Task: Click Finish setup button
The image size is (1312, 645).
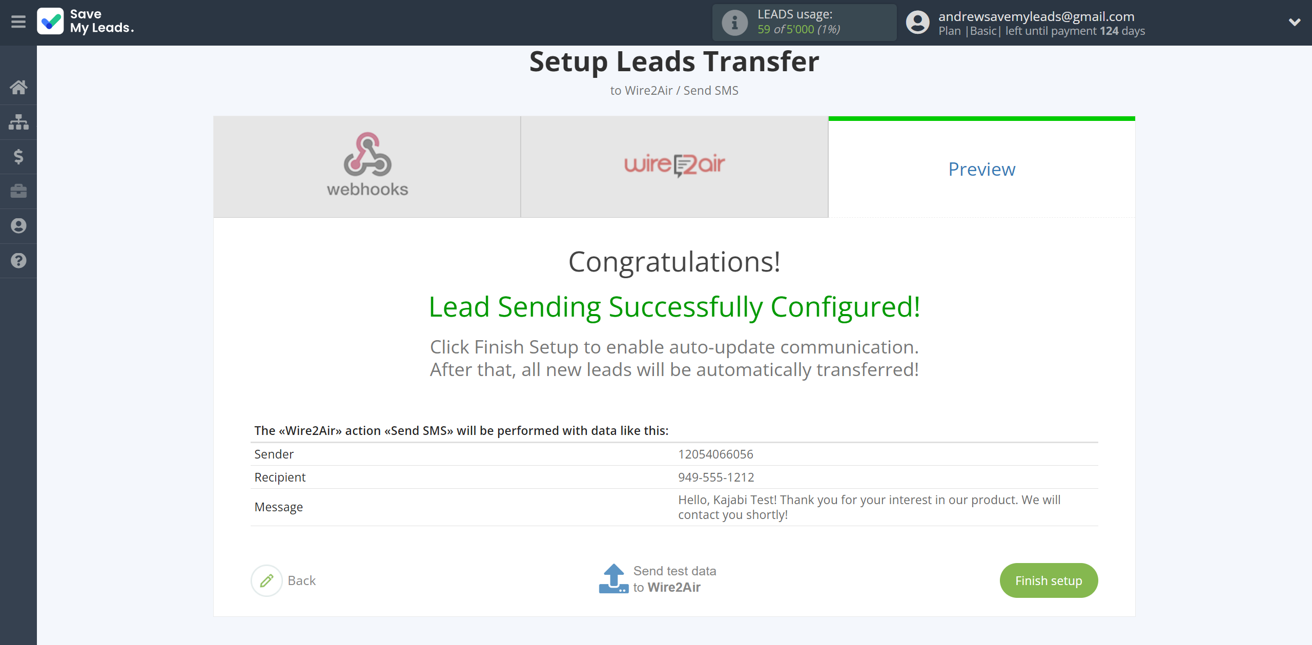Action: click(1049, 580)
